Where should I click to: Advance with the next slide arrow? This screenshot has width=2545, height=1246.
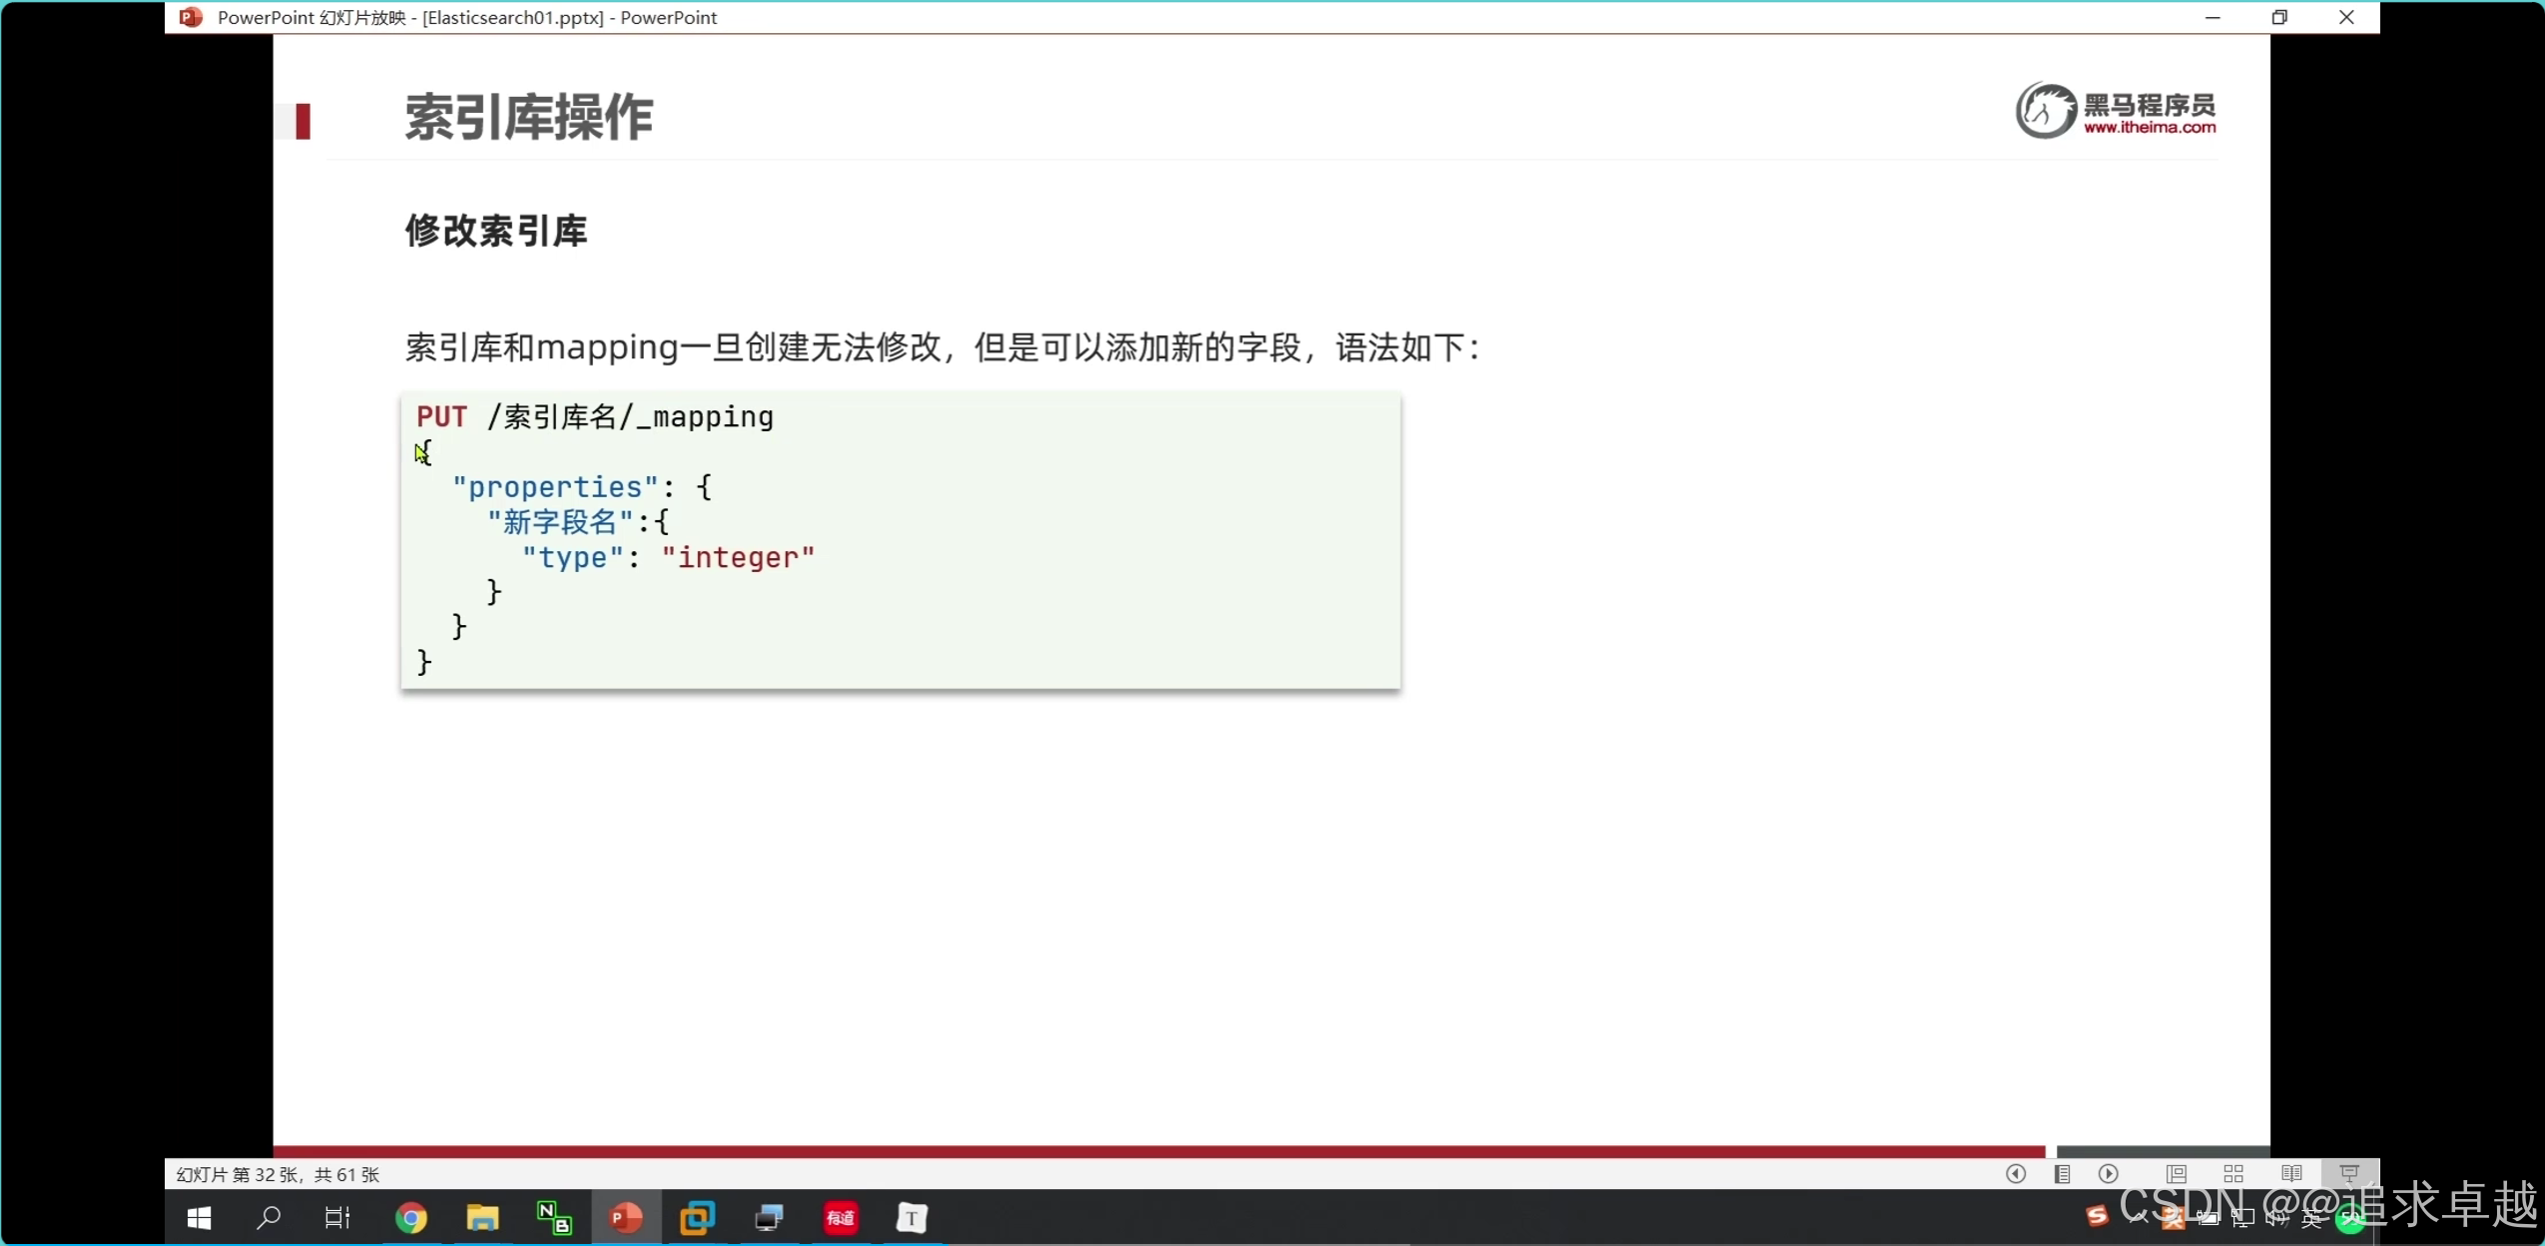pos(2109,1174)
